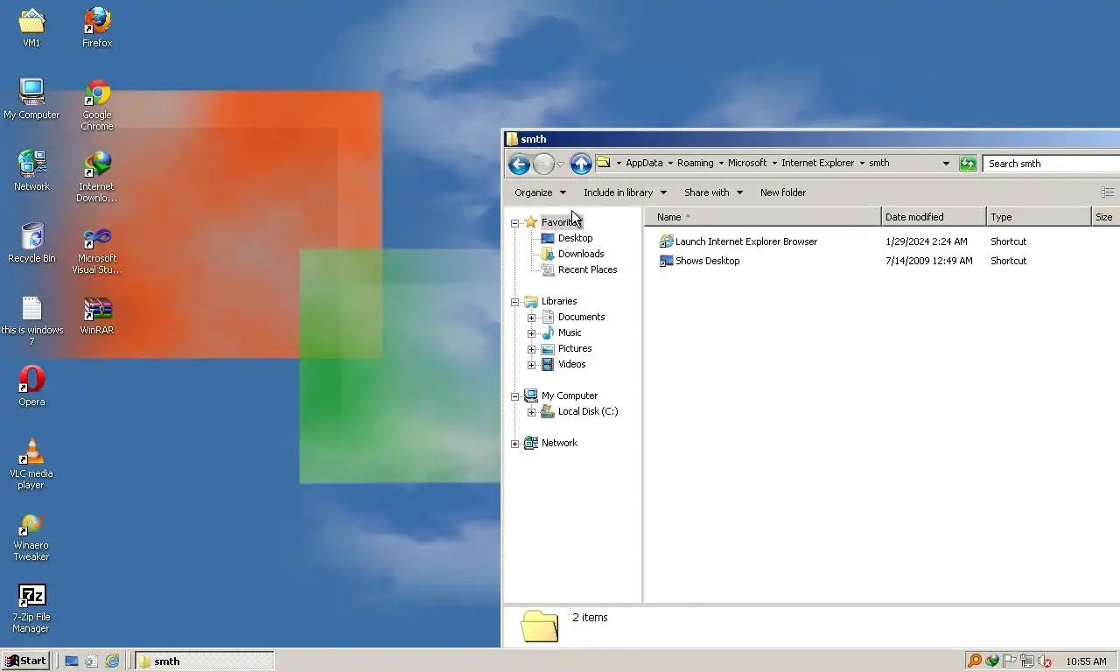
Task: Expand the Local Disk (C:) node
Action: click(531, 412)
